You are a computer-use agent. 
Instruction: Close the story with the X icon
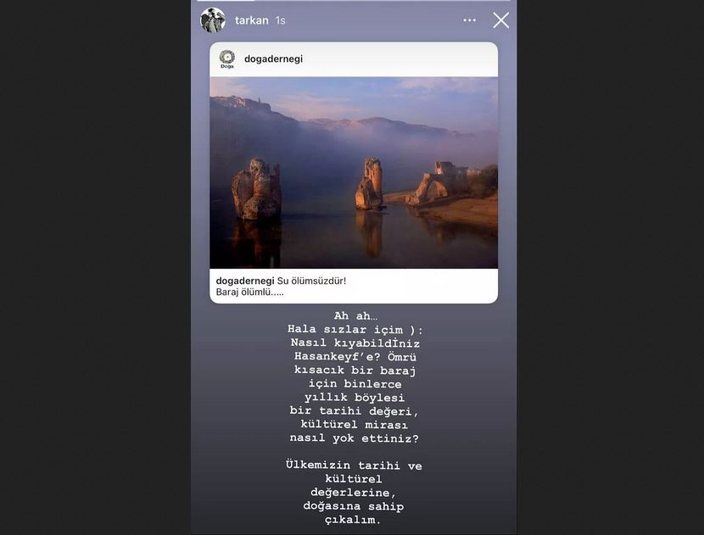click(501, 20)
